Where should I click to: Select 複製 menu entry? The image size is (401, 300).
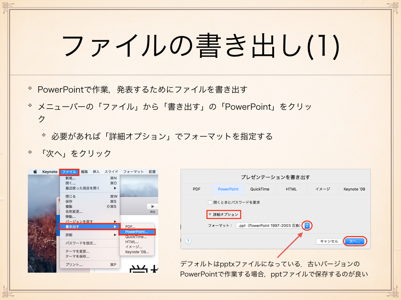[x=90, y=206]
